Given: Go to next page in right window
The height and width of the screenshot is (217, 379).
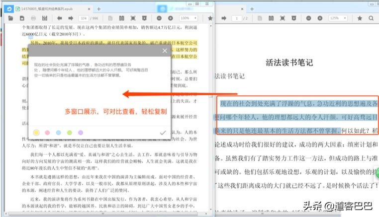Looking at the screenshot, I should (224, 18).
